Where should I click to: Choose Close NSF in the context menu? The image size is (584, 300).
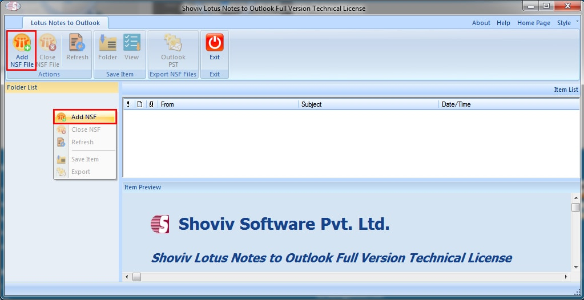[85, 129]
